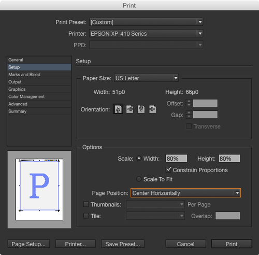259x255 pixels.
Task: Open Marks and Bleed panel
Action: 39,75
